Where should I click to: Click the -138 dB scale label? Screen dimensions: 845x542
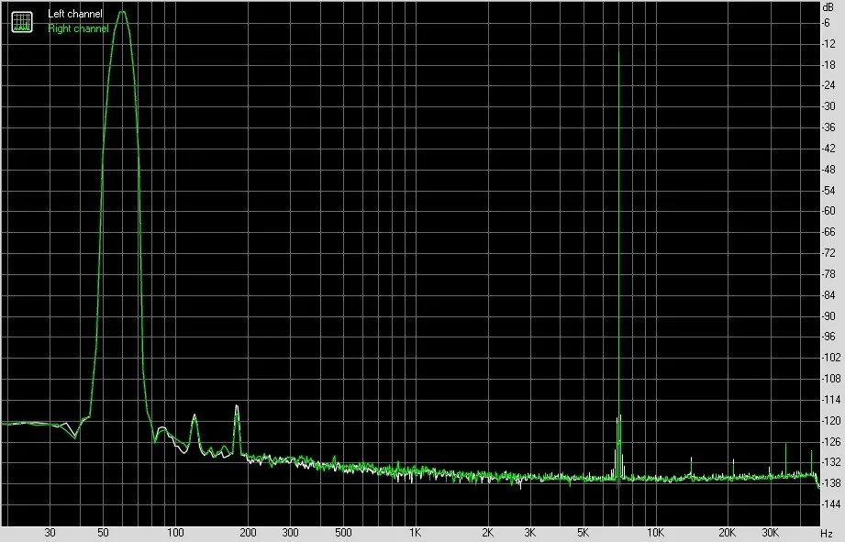[830, 482]
